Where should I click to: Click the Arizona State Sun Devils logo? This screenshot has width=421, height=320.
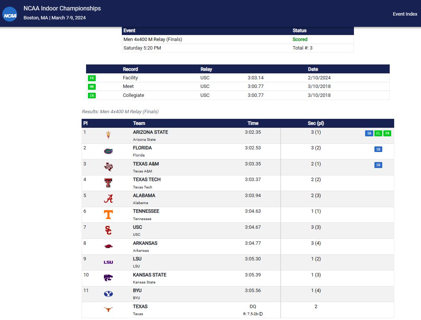coord(108,135)
